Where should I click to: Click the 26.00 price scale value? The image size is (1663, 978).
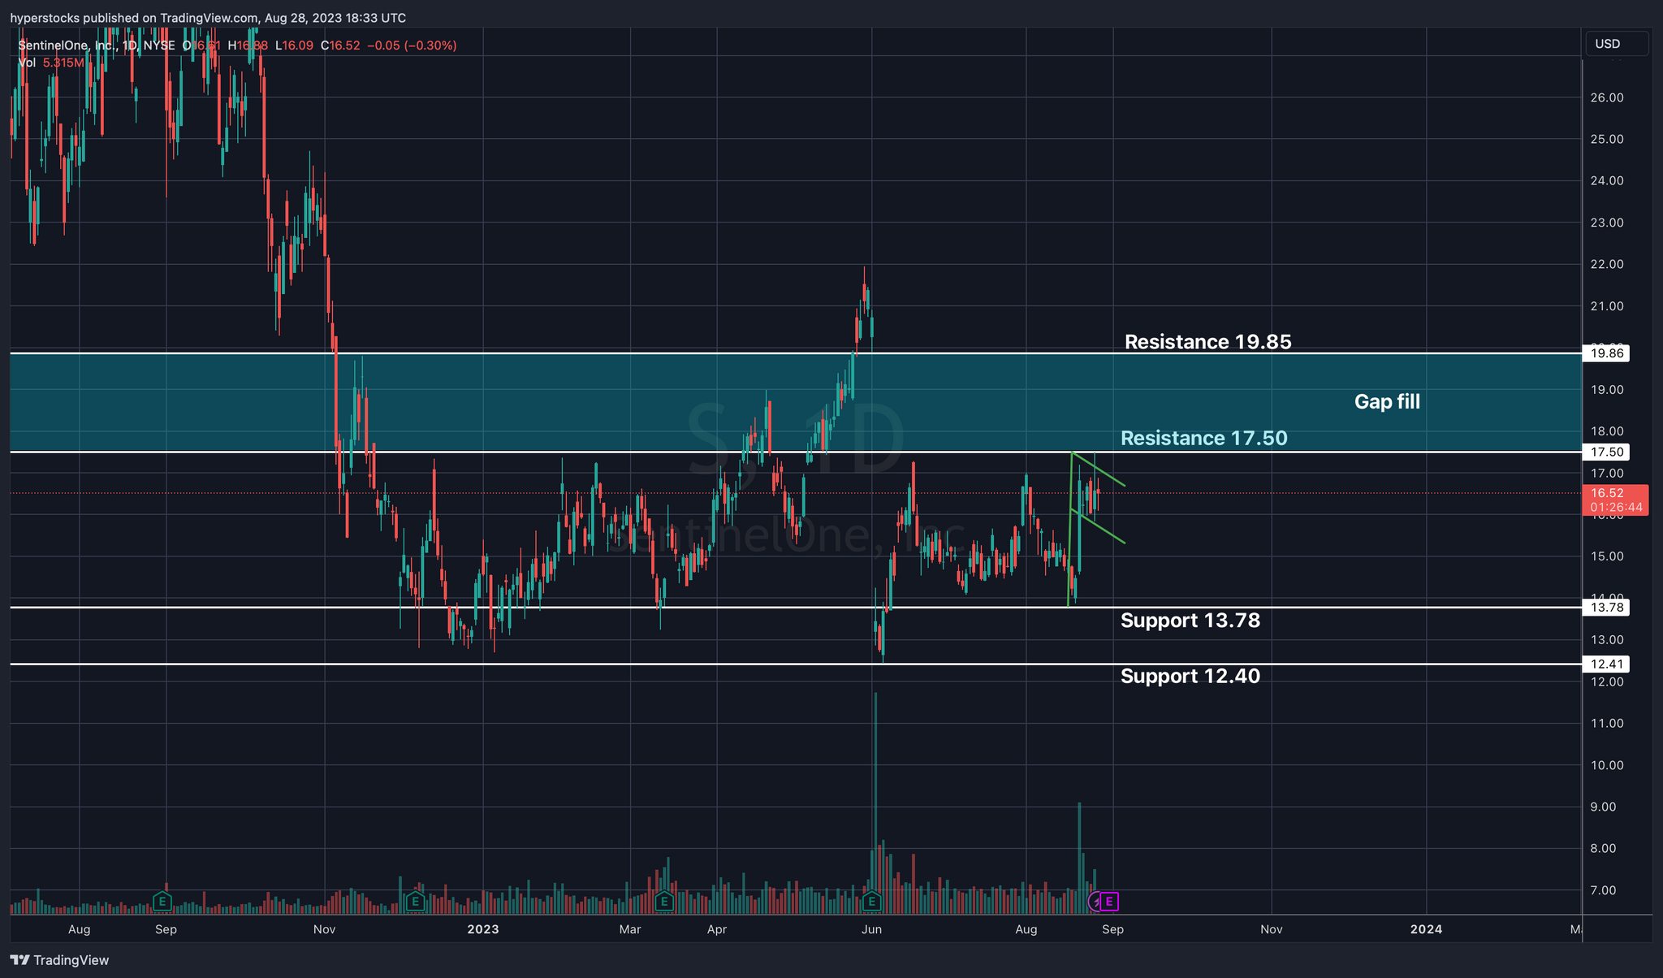point(1607,97)
